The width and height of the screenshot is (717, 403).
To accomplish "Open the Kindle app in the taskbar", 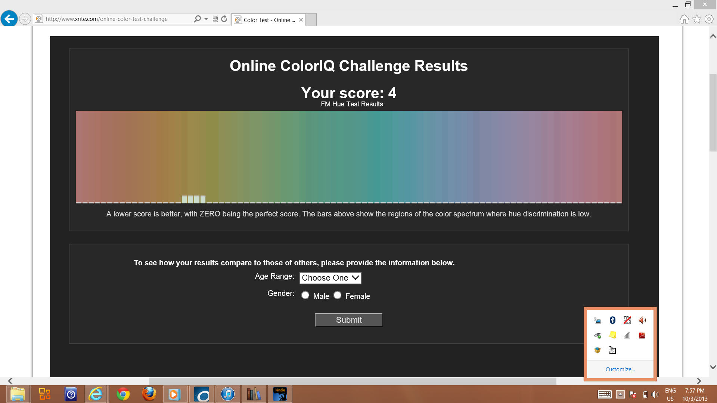I will [x=280, y=394].
